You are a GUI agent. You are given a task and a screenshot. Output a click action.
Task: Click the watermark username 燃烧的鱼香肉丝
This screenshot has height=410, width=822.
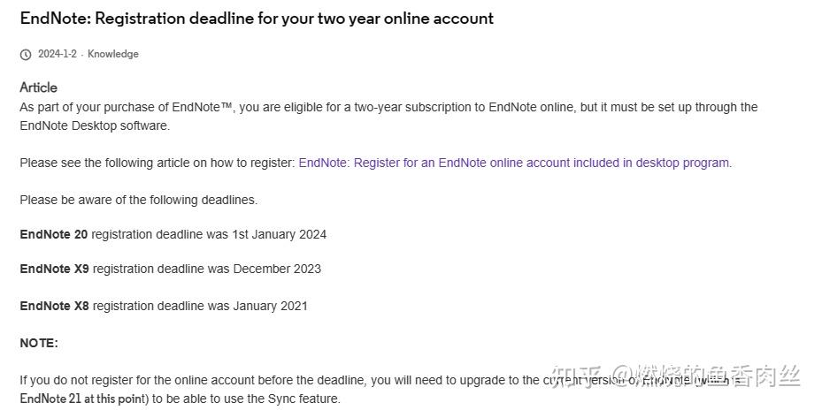pos(718,376)
